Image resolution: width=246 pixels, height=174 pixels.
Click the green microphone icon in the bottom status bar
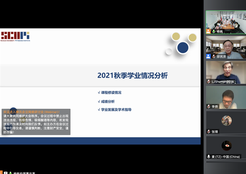pos(10,173)
